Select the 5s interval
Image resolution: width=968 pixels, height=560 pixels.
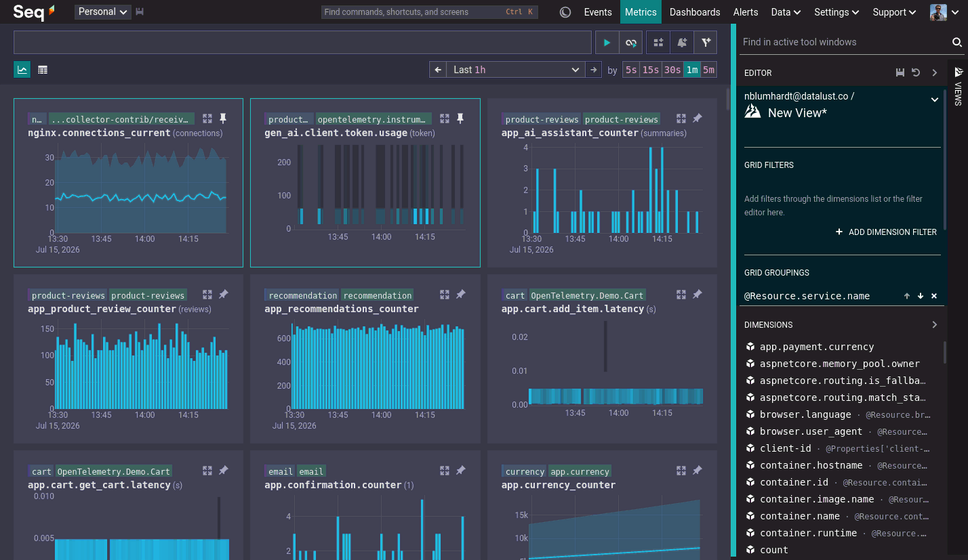631,70
